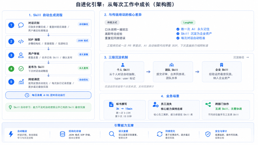
Task: Click the green 永久复用 badge
Action: coord(83,68)
